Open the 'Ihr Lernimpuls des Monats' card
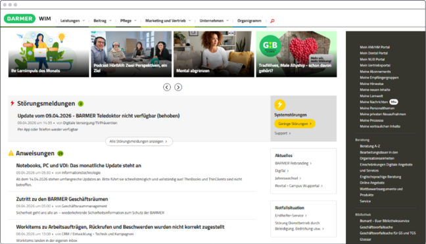This screenshot has width=426, height=244. (49, 54)
